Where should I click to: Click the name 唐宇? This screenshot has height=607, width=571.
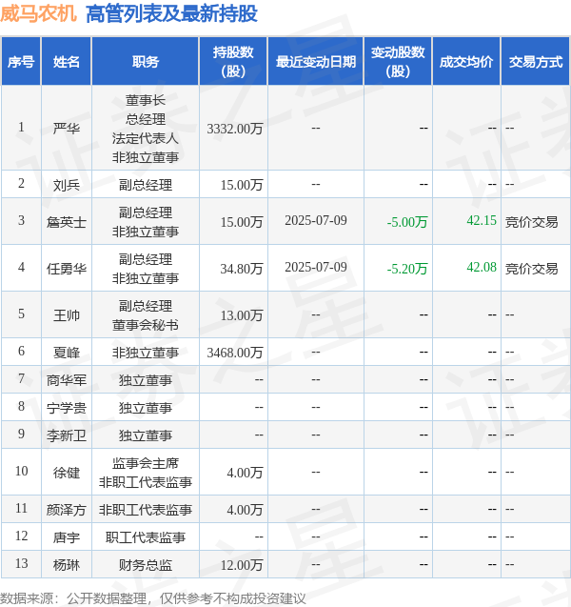point(67,537)
